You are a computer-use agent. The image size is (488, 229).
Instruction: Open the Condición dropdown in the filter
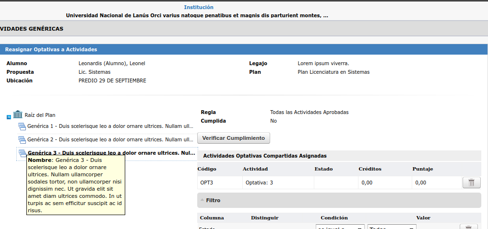click(x=340, y=228)
